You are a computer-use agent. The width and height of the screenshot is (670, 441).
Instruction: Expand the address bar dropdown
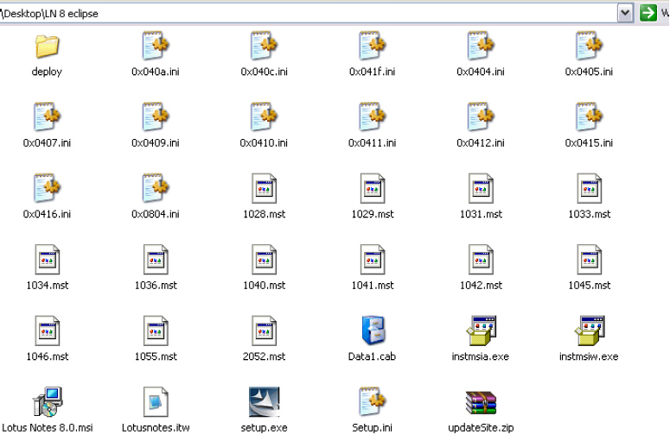tap(626, 13)
